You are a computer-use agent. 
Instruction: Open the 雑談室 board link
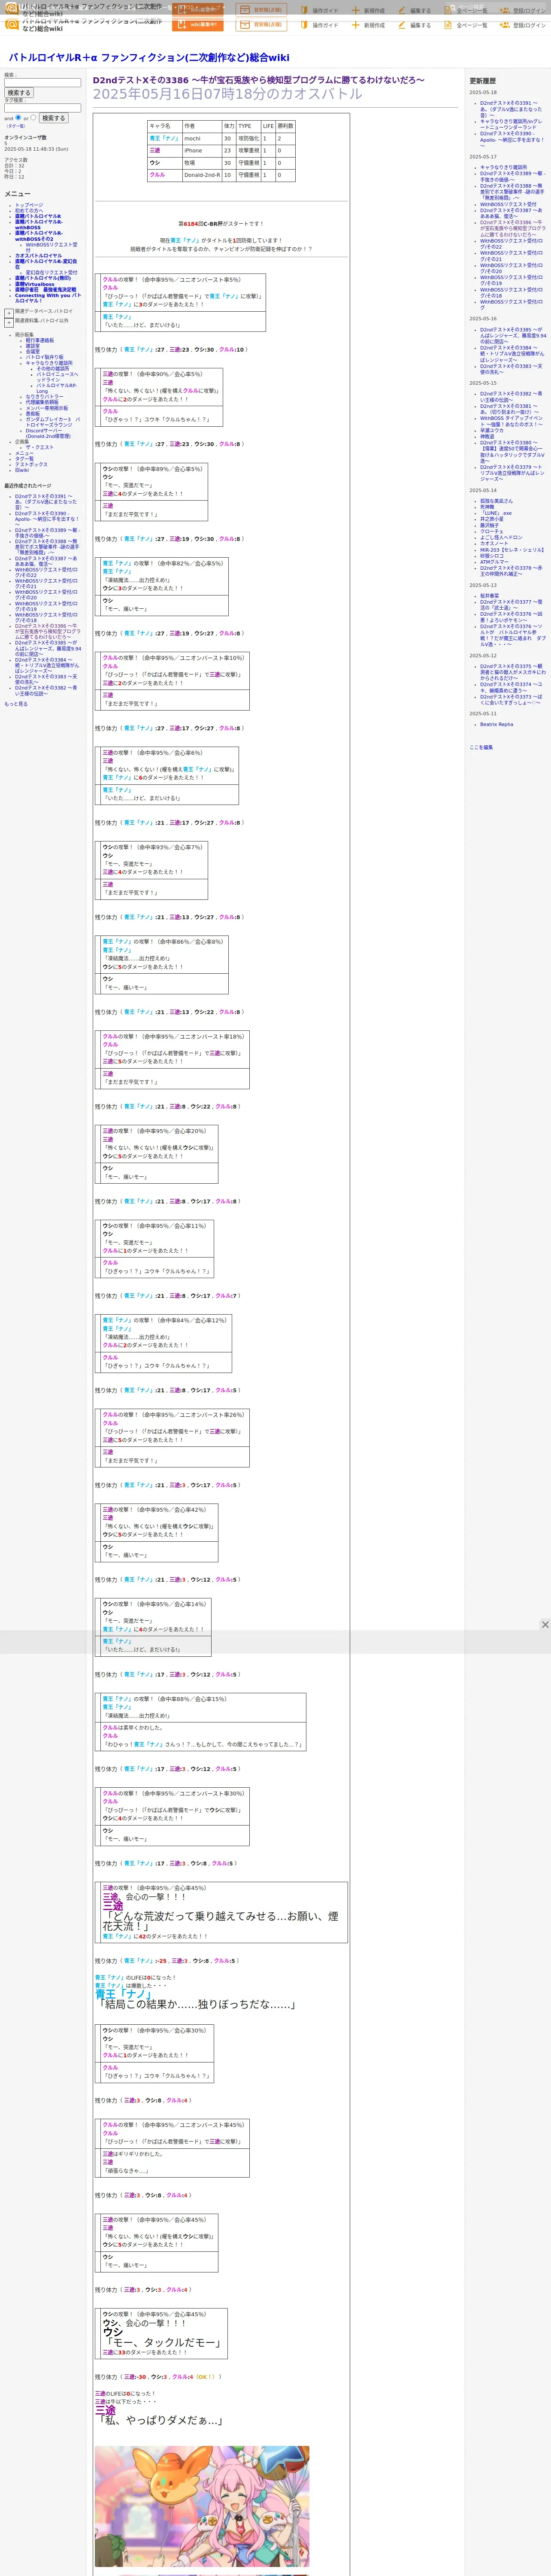click(33, 346)
